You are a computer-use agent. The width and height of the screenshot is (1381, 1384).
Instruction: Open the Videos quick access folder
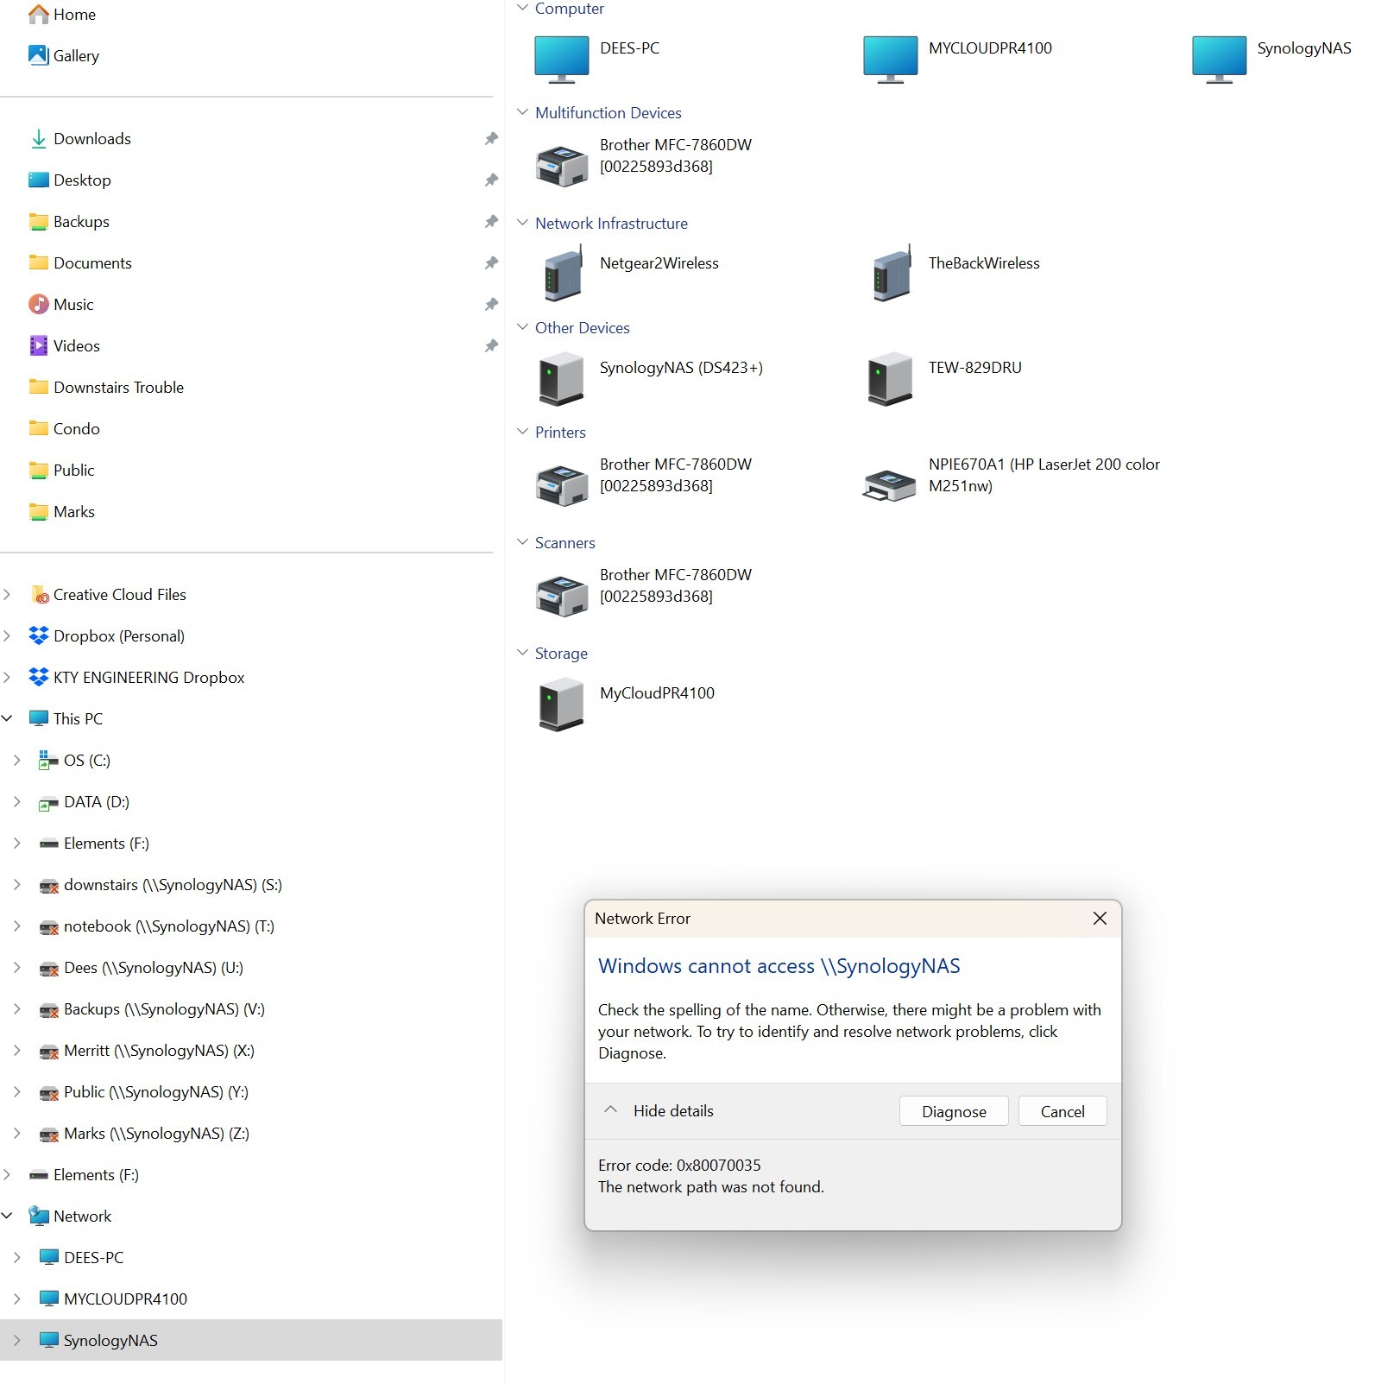click(x=65, y=345)
